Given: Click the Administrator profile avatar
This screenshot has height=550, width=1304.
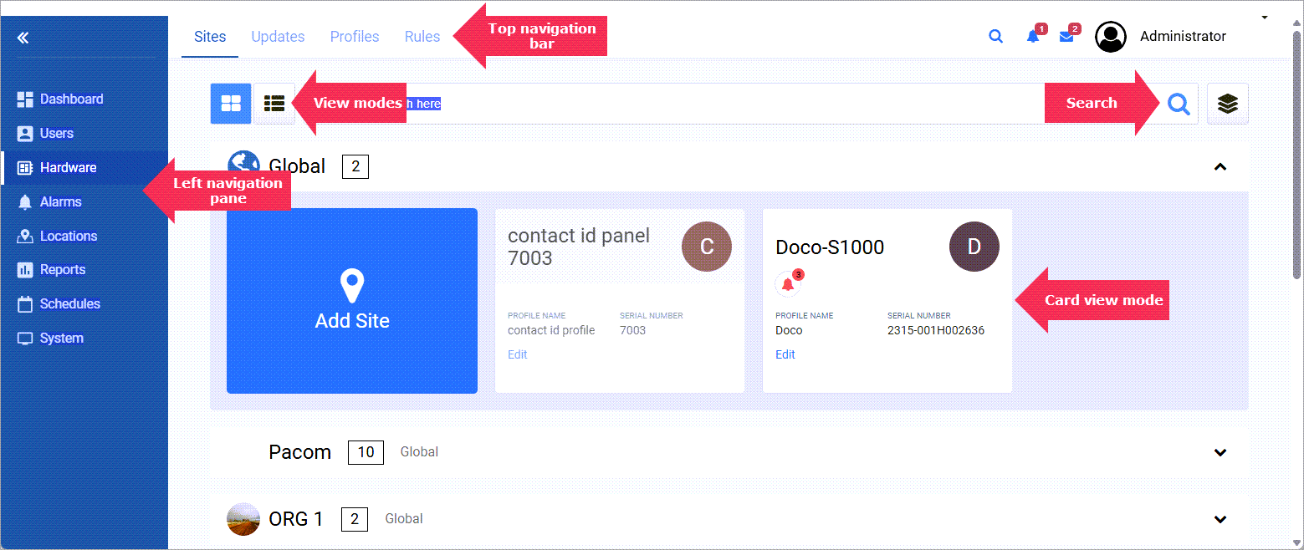Looking at the screenshot, I should 1111,37.
